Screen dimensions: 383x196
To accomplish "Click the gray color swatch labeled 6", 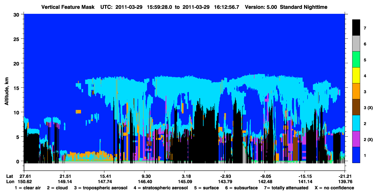I will click(x=356, y=44).
